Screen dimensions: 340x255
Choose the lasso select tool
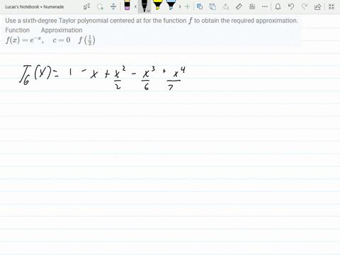[x=100, y=6]
